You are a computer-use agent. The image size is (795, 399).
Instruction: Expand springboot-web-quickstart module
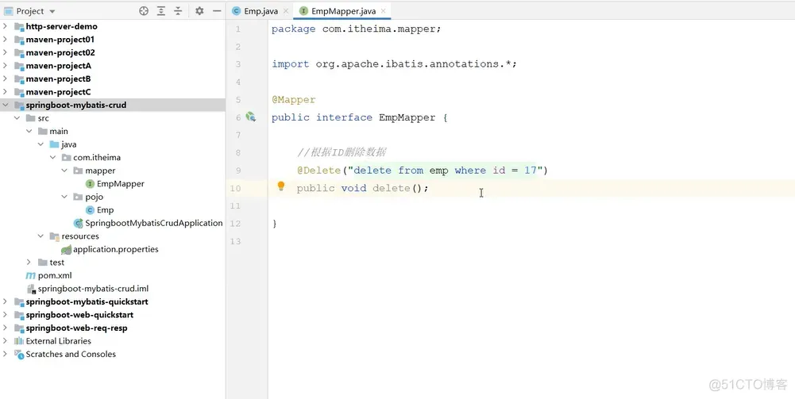pyautogui.click(x=5, y=314)
